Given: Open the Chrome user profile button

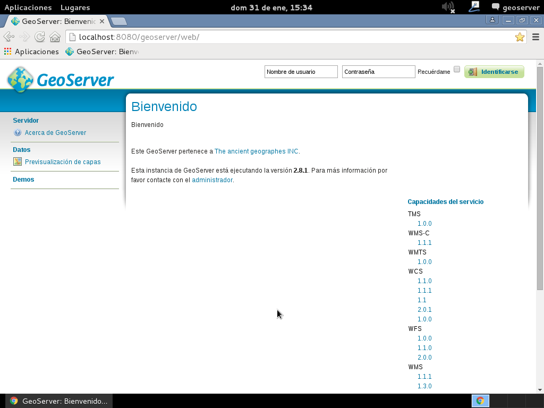Looking at the screenshot, I should coord(492,20).
